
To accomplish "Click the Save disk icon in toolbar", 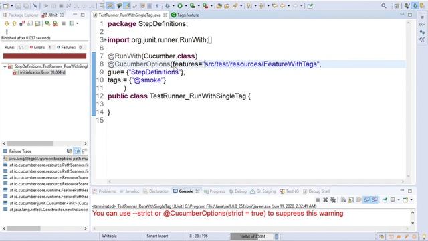I will (x=18, y=6).
